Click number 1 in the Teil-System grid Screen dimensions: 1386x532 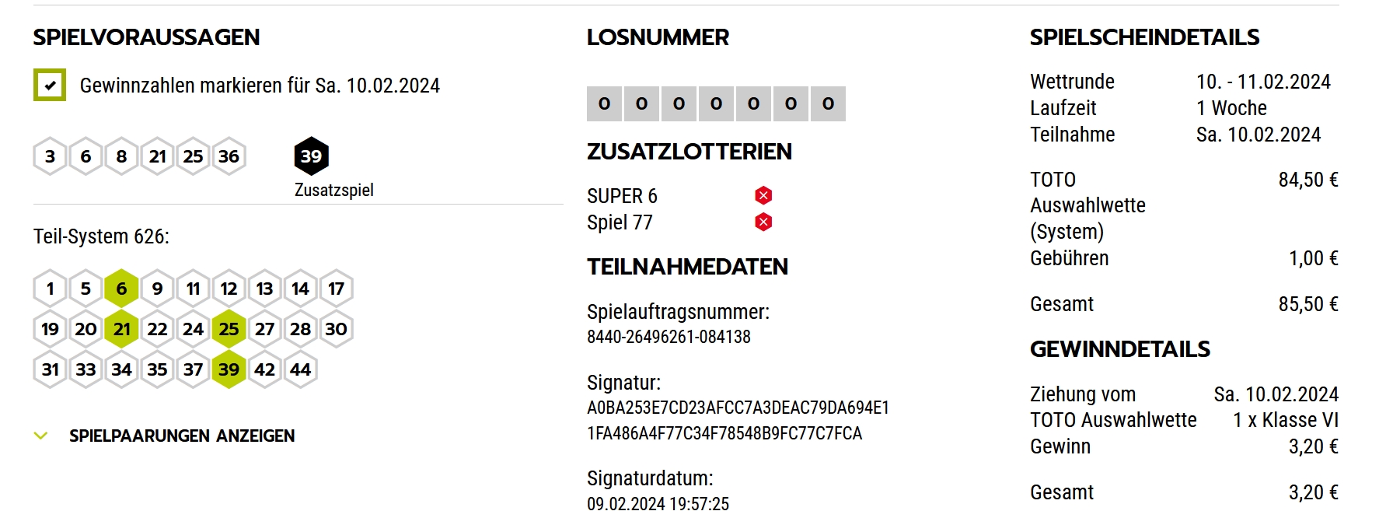click(x=50, y=289)
